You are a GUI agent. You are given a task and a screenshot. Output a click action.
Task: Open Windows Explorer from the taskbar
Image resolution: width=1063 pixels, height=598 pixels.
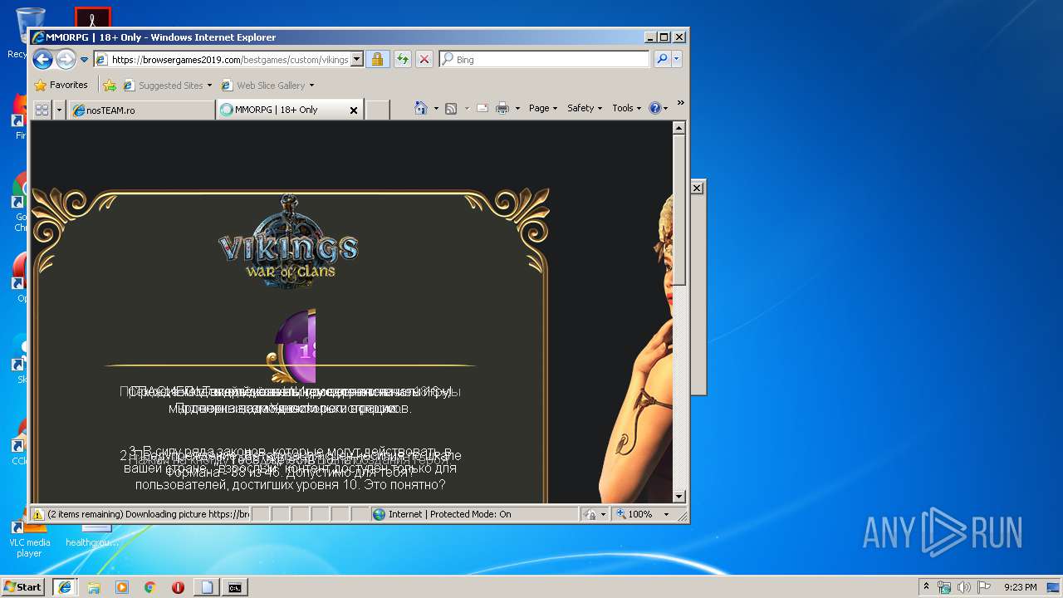[x=94, y=587]
